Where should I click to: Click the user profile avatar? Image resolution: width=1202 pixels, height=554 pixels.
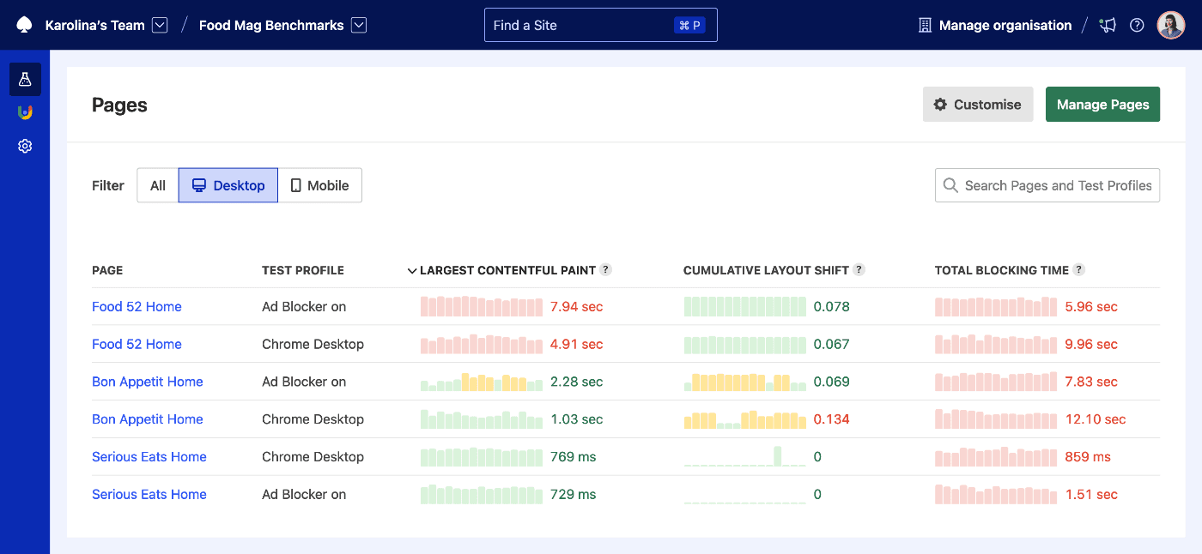(1170, 25)
